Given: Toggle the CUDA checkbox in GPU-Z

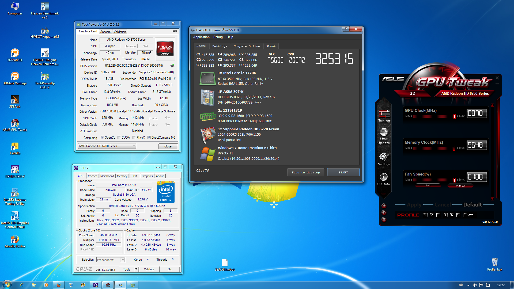Looking at the screenshot, I should pyautogui.click(x=119, y=138).
